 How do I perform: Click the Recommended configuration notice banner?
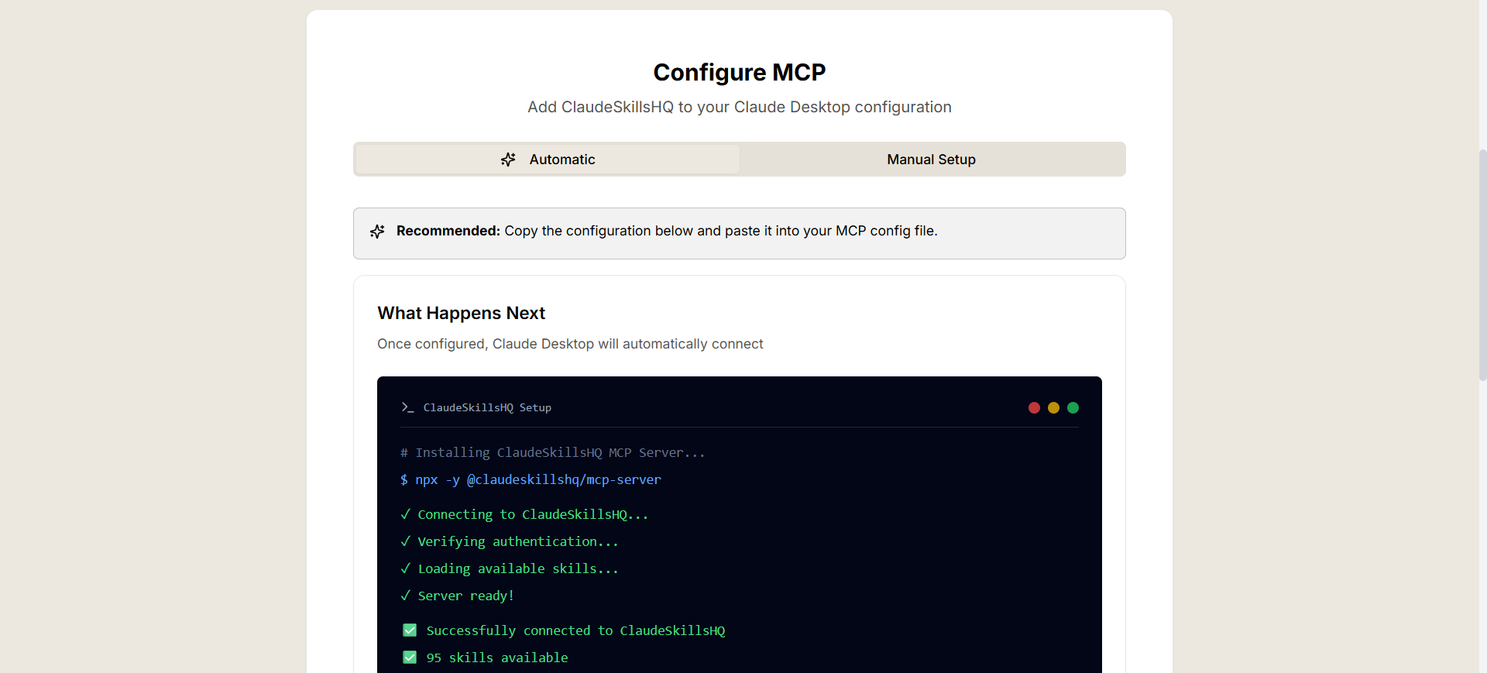click(x=739, y=233)
